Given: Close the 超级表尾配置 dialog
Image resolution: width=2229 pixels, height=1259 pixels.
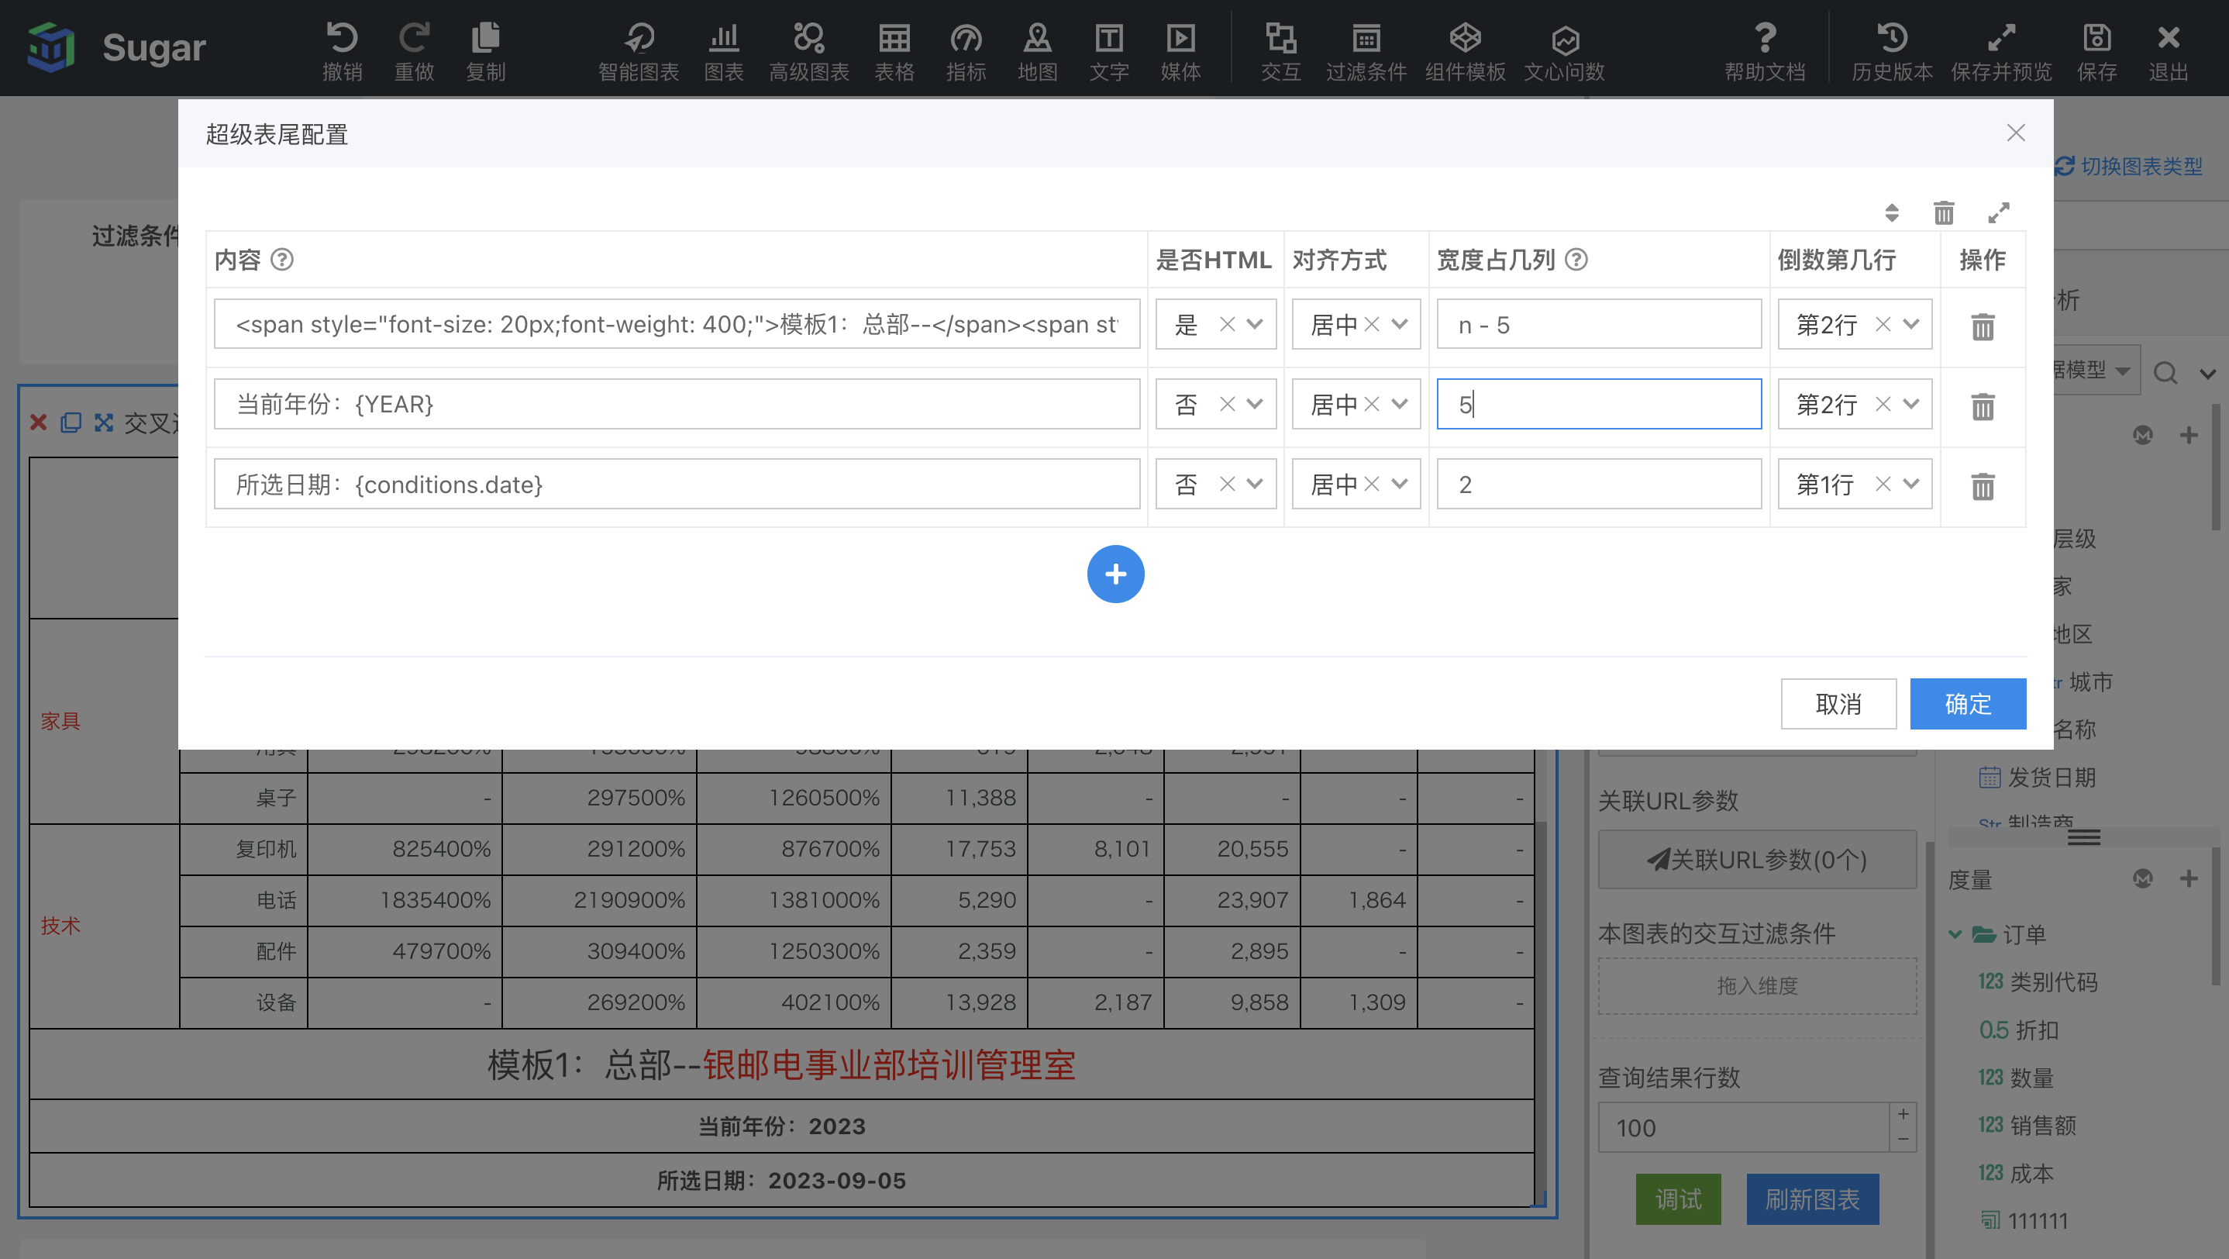Looking at the screenshot, I should tap(2016, 133).
